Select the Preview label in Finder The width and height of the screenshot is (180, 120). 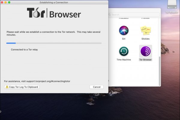(x=145, y=18)
